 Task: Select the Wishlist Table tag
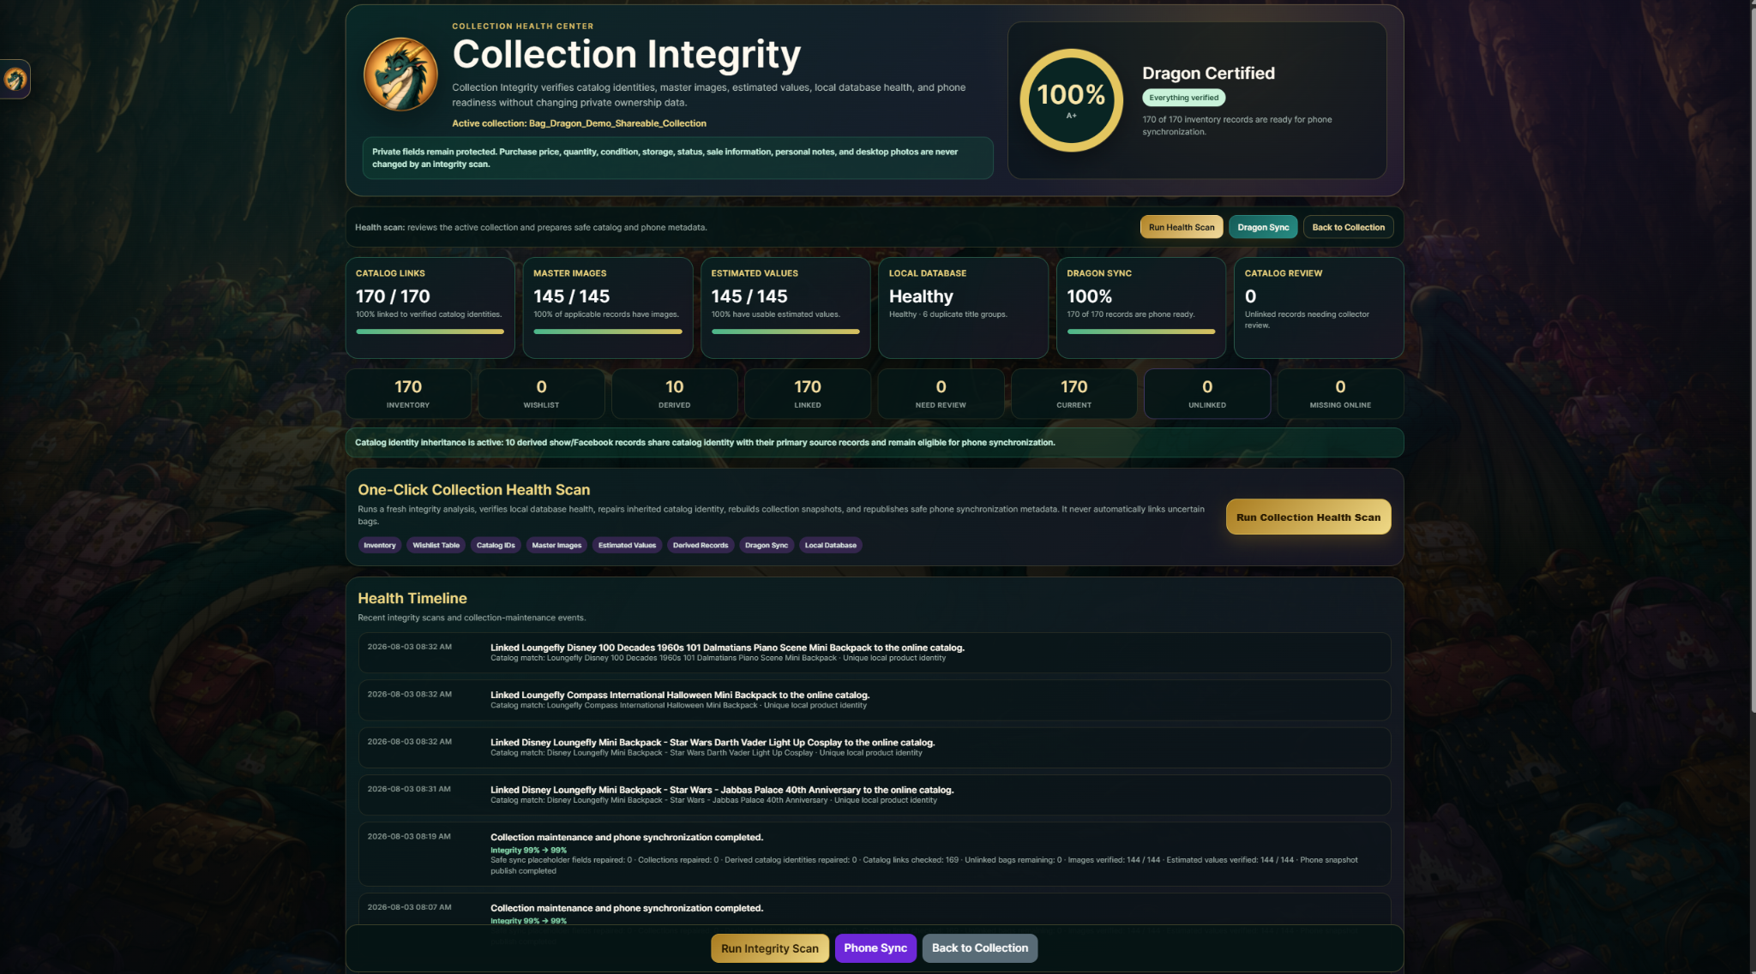coord(436,545)
